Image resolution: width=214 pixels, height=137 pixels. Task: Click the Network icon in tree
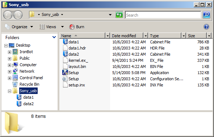(15, 71)
